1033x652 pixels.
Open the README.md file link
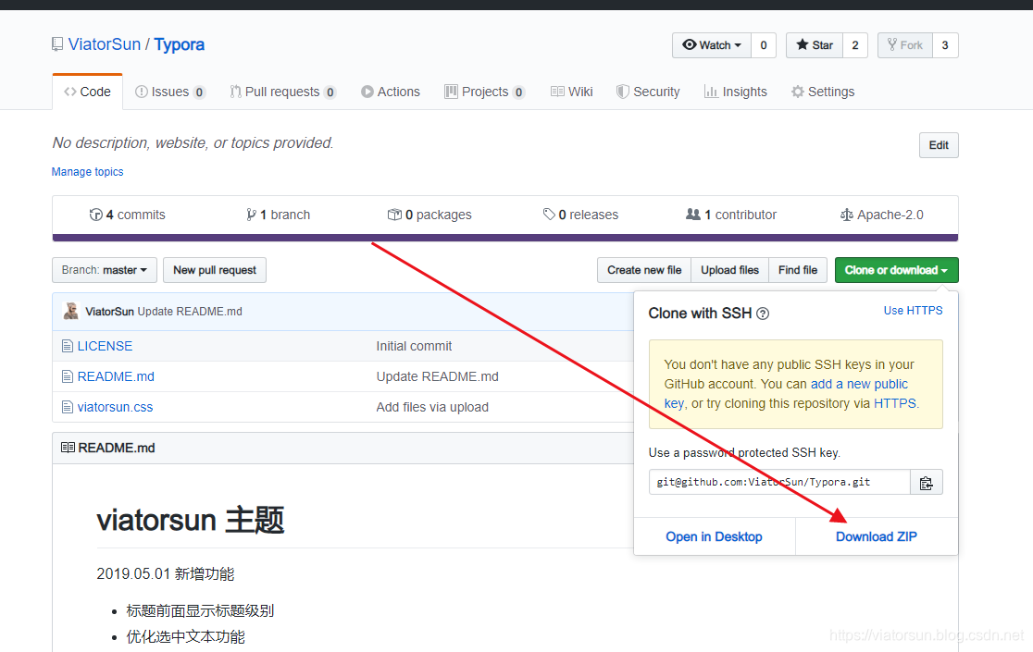coord(116,376)
